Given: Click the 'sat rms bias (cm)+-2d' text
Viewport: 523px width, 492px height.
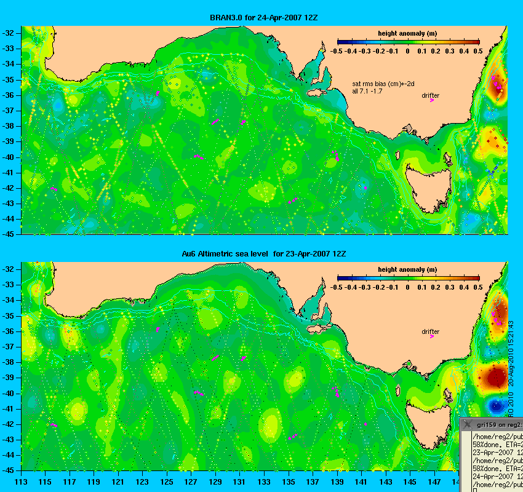Looking at the screenshot, I should click(383, 84).
